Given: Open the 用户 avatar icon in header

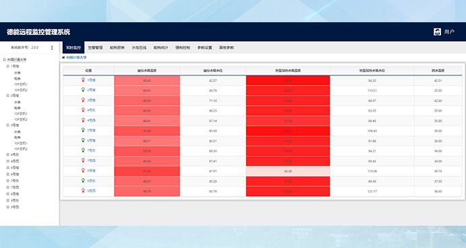Looking at the screenshot, I should (437, 32).
